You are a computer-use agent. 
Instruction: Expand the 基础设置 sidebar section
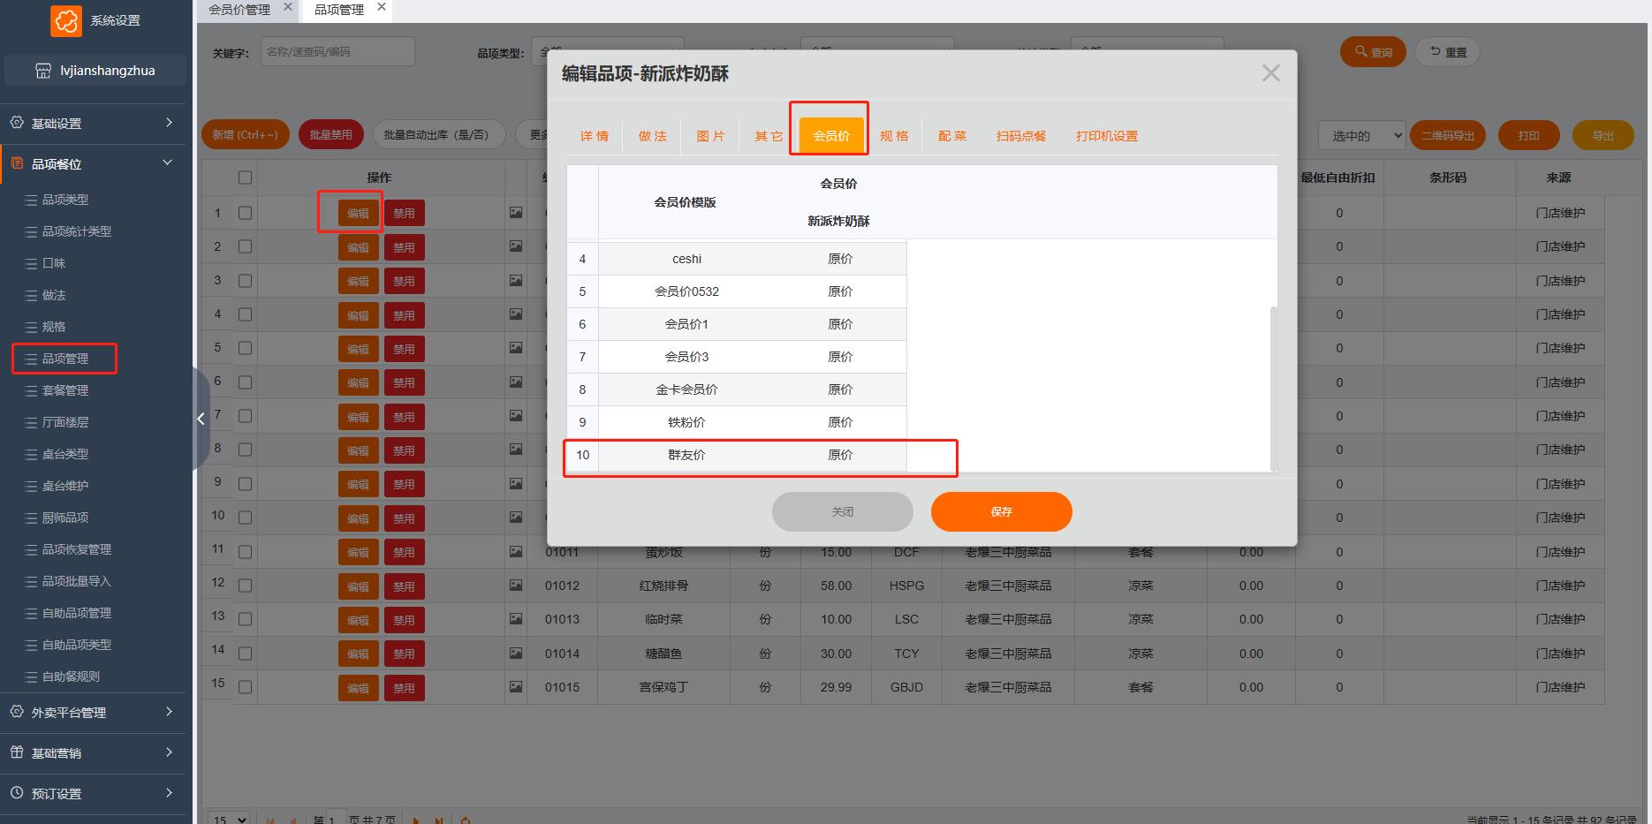(169, 123)
